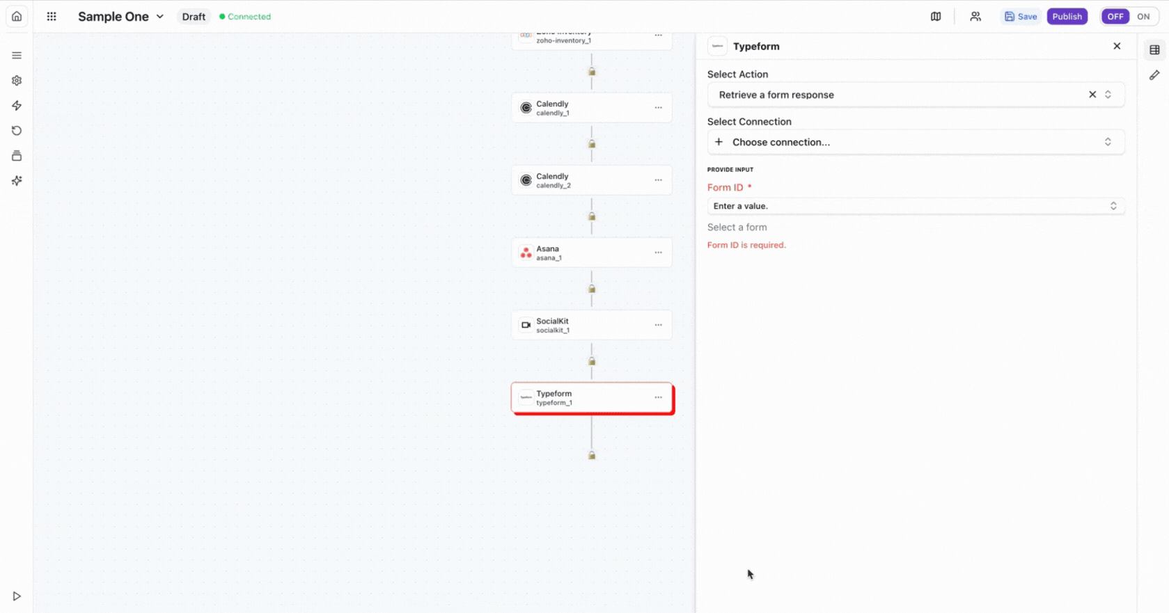Open the map book icon in header
Image resolution: width=1169 pixels, height=613 pixels.
coord(936,17)
